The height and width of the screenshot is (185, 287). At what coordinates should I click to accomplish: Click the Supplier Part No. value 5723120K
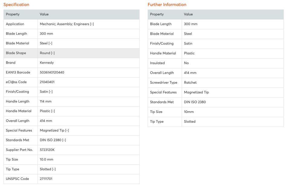(x=47, y=150)
